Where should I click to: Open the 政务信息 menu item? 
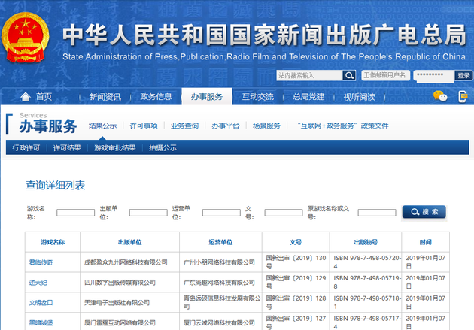pos(156,97)
